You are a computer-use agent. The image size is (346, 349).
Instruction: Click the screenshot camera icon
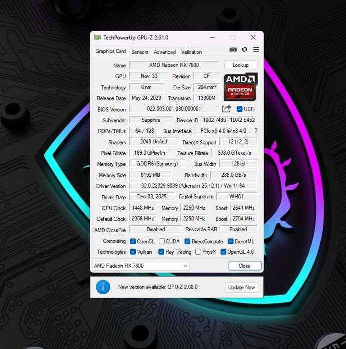coord(233,49)
